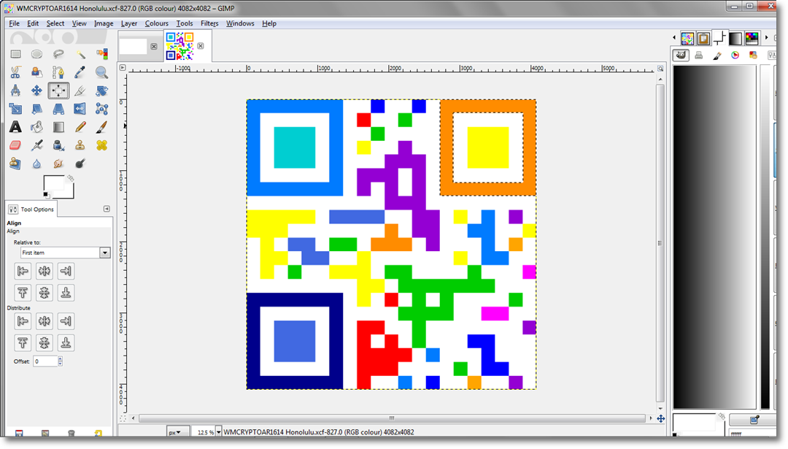This screenshot has height=449, width=788.
Task: Click Distribute bottoms button under Distribute
Action: click(x=66, y=343)
